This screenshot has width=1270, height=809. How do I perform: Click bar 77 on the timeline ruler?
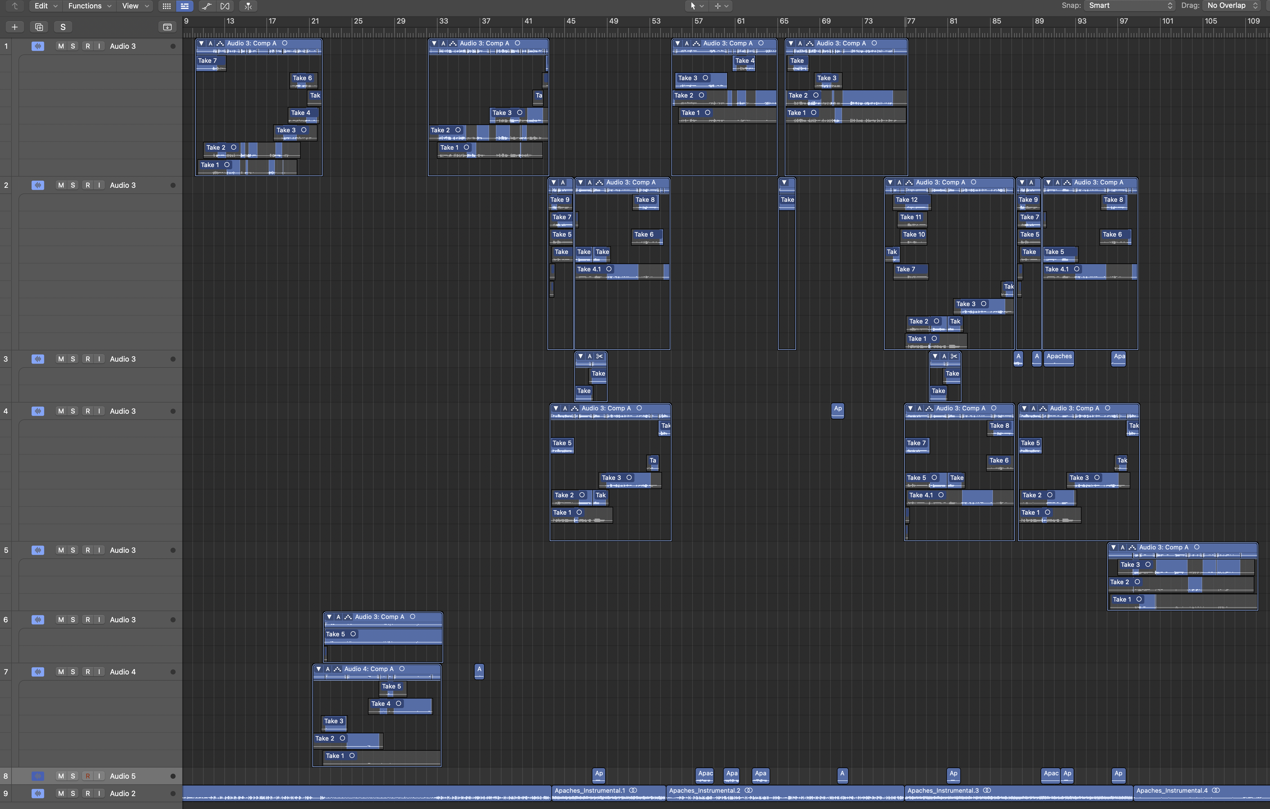[x=911, y=21]
